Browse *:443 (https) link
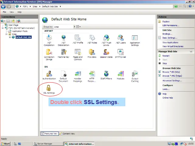Viewport: 195px width, 146px height. point(172,76)
